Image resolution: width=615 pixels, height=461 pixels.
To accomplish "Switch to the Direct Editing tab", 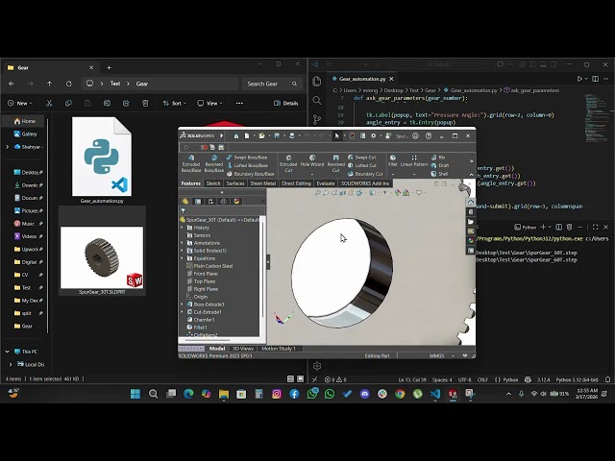I will tap(296, 183).
